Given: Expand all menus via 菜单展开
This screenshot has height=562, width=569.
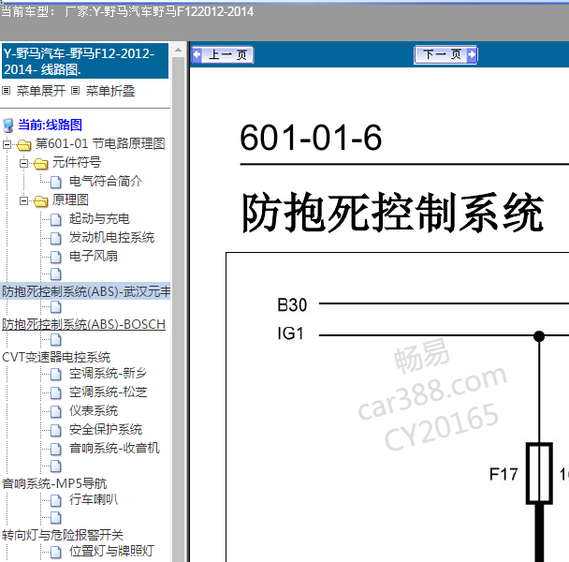Looking at the screenshot, I should [41, 91].
